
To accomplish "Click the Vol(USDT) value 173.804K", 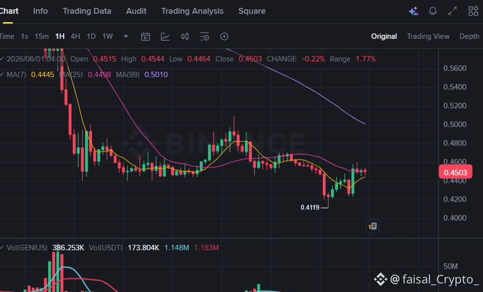I will [x=144, y=248].
